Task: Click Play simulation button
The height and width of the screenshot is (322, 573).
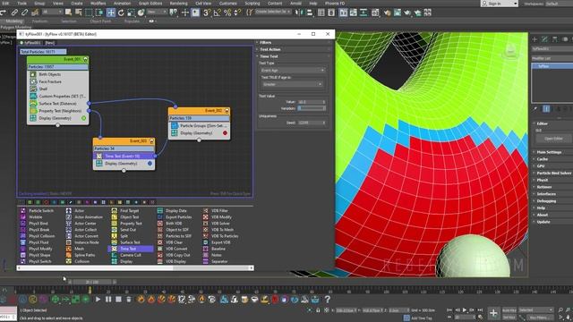Action: [98, 300]
